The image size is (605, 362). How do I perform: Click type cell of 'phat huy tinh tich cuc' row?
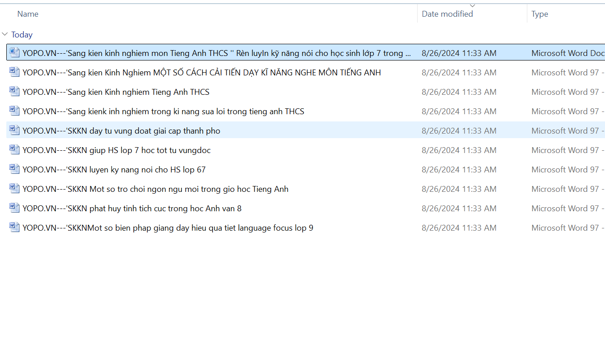point(568,209)
